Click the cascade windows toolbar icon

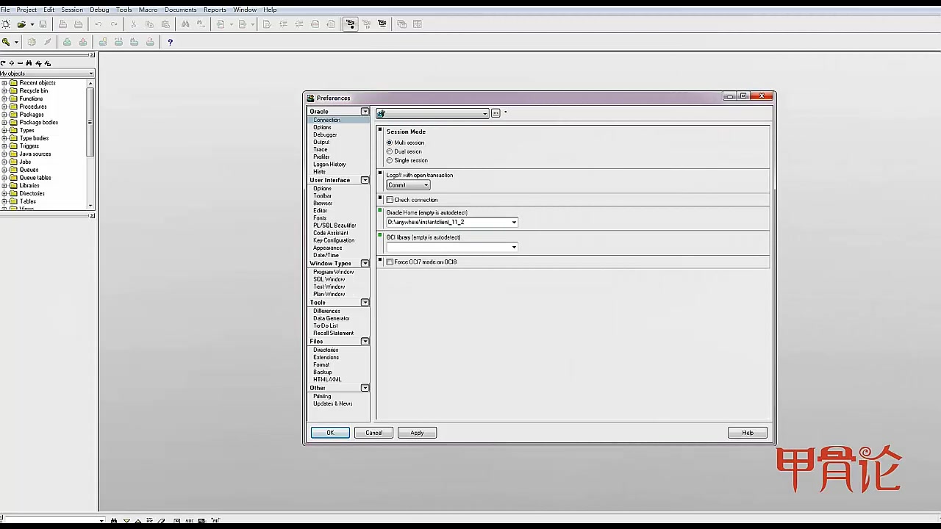tap(401, 24)
